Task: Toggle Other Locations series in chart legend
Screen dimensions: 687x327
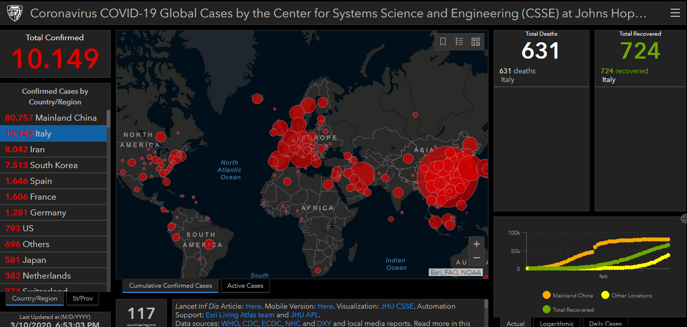Action: 627,295
